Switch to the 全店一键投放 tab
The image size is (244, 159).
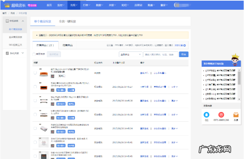point(67,22)
